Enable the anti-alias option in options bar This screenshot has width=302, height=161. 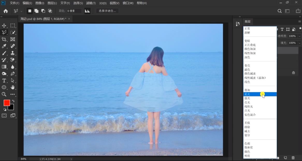[87, 11]
